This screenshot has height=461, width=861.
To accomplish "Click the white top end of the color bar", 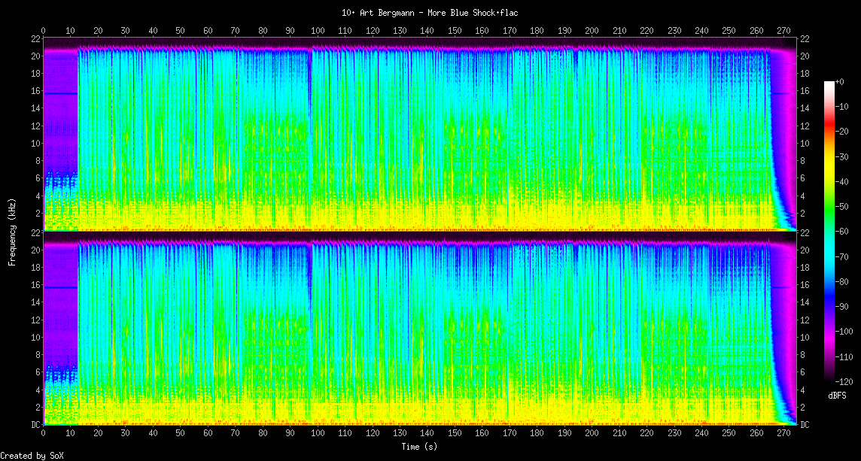I will pyautogui.click(x=829, y=84).
